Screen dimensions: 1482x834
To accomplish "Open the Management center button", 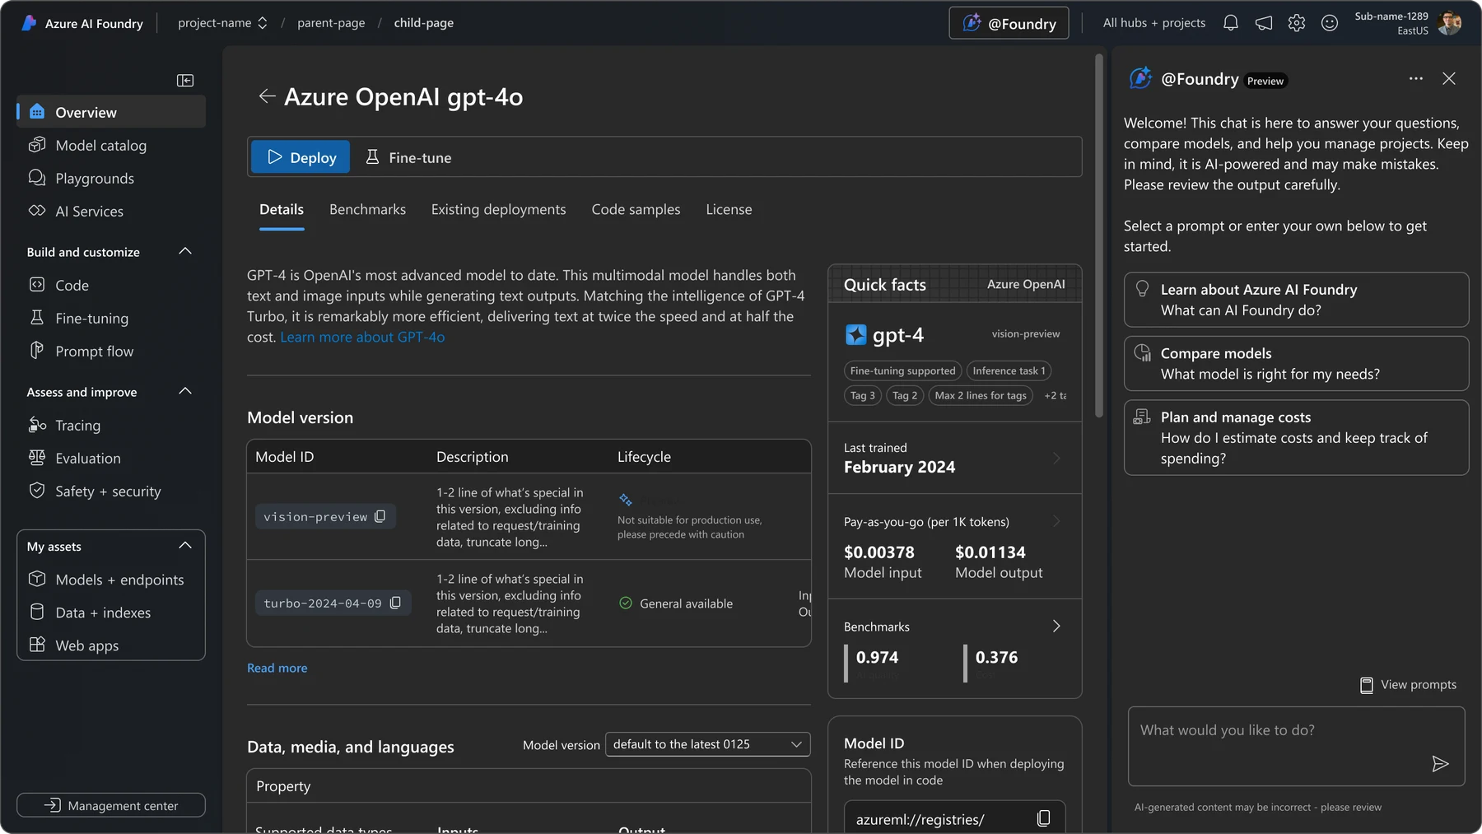I will 111,805.
